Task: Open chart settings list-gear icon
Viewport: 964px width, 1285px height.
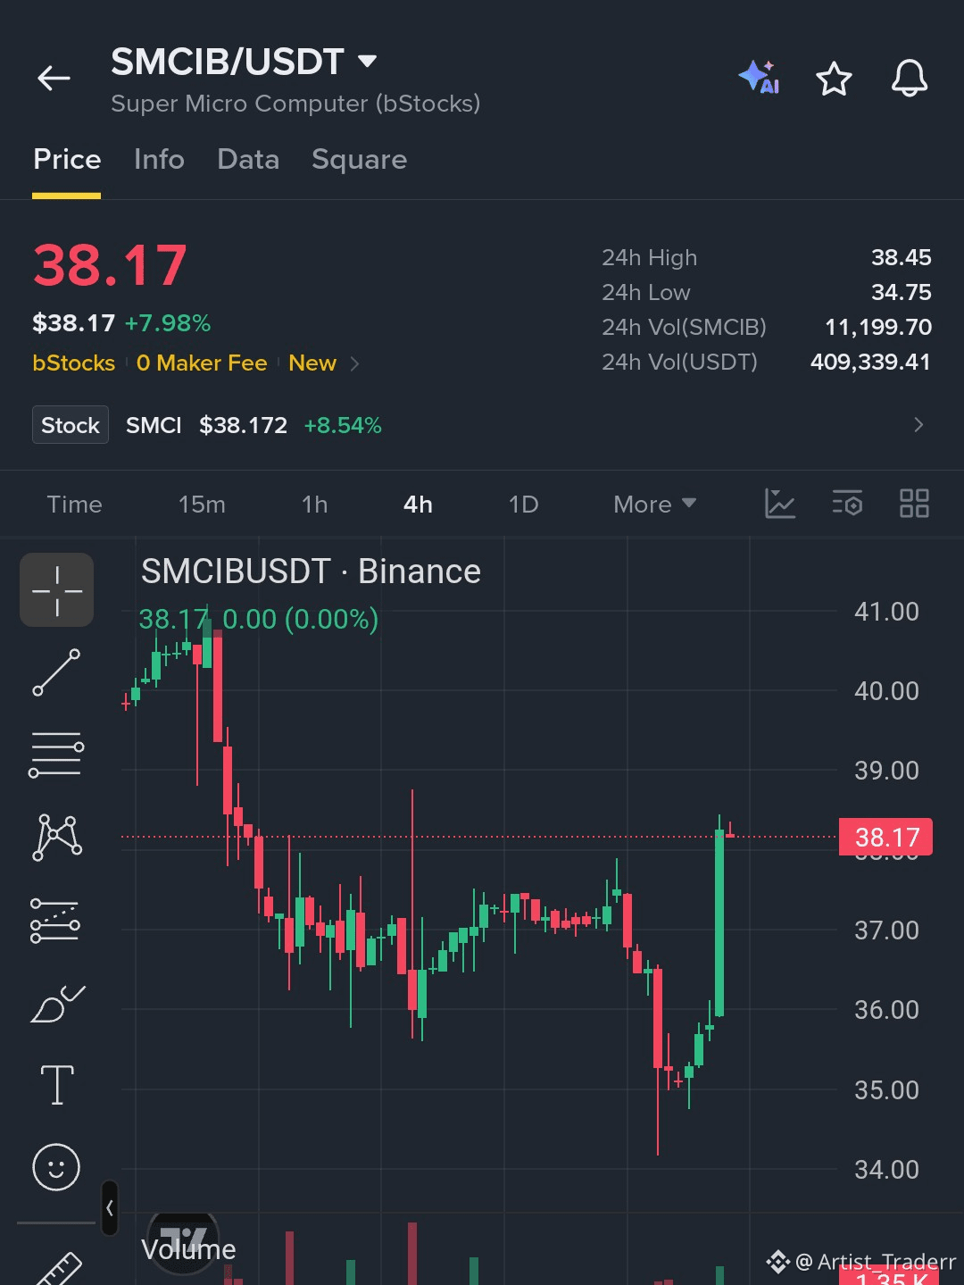Action: 847,504
